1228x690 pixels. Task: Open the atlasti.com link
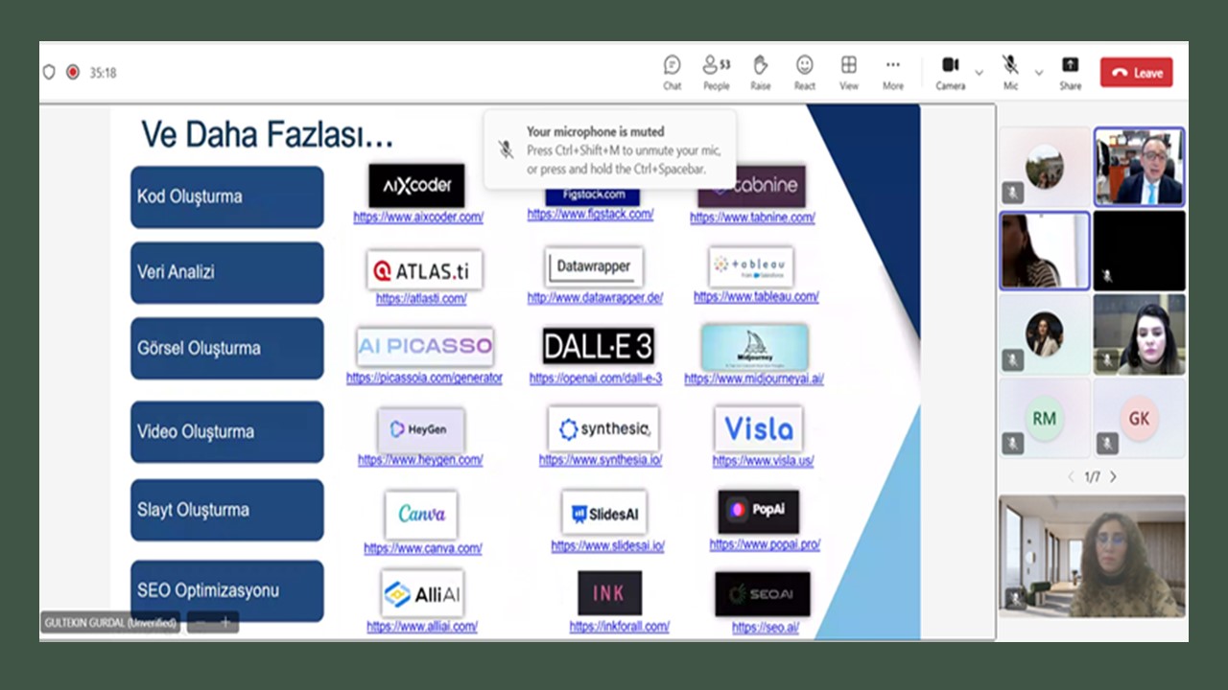(421, 298)
